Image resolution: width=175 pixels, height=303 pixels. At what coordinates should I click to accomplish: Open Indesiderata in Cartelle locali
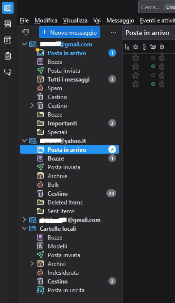coord(70,273)
